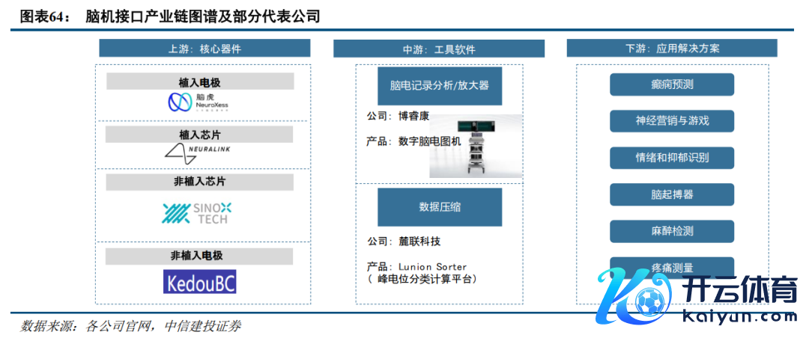Click the Kaiyun soccer ball watermark logo
Viewport: 809px width, 341px height.
click(x=637, y=293)
